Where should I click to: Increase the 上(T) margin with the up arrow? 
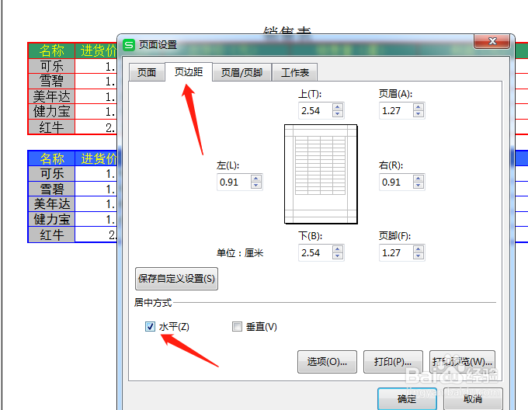coord(338,107)
